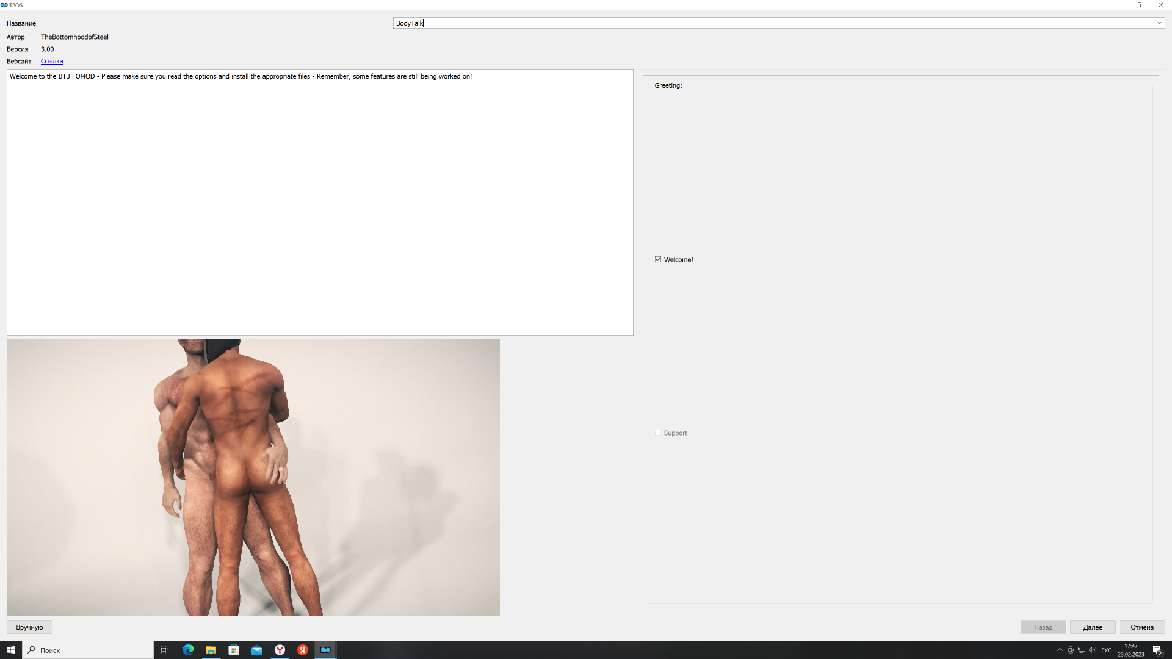Open the Windows Start menu
1172x659 pixels.
[x=11, y=650]
